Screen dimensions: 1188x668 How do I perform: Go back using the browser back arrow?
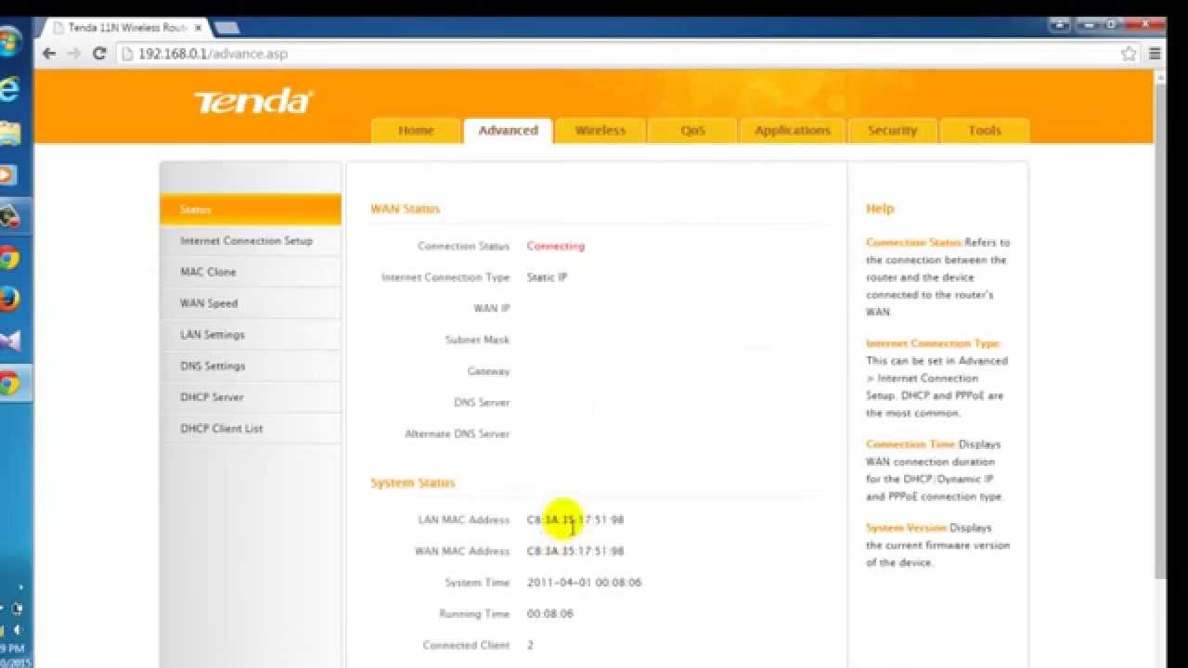49,54
